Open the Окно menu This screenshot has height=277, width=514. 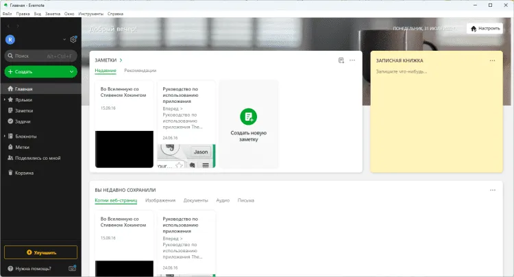click(69, 14)
